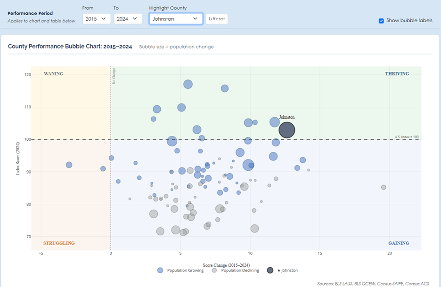Click the Reset button
Viewport: 441px width, 287px height.
(x=217, y=19)
